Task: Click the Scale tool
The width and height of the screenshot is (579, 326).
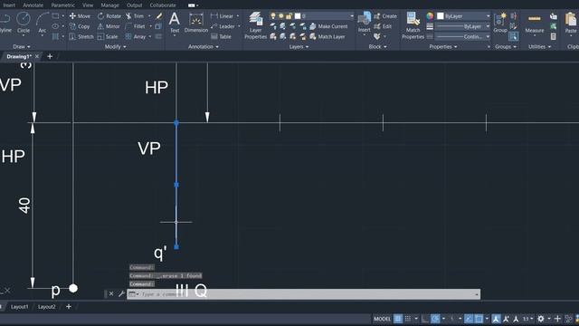Action: pos(108,36)
